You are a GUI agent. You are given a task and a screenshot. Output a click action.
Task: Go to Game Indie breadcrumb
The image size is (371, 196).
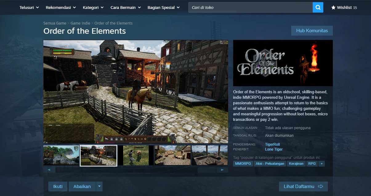click(x=80, y=23)
